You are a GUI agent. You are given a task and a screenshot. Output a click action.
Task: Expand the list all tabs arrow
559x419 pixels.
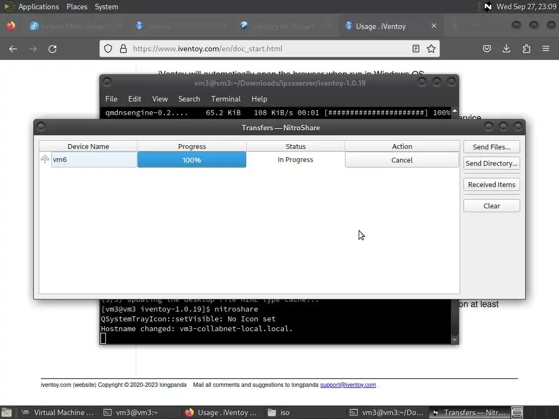coord(477,26)
